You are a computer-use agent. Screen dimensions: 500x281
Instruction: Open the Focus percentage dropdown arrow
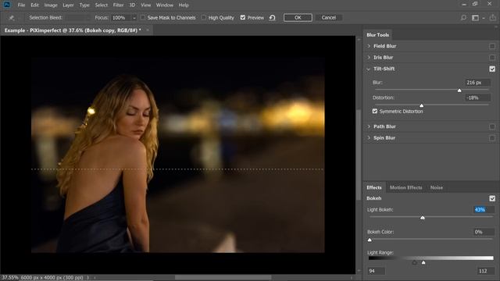click(x=134, y=18)
